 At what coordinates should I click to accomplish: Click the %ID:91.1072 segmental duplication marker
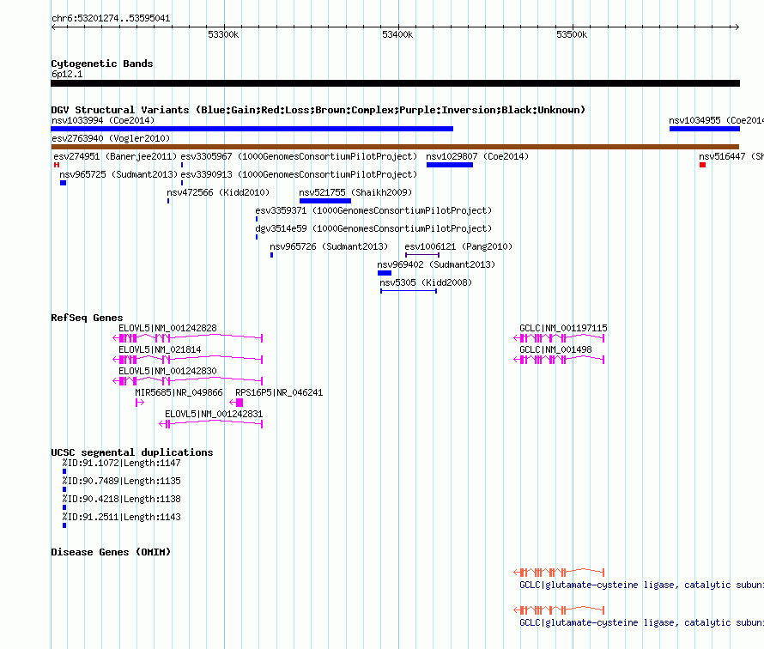click(64, 471)
